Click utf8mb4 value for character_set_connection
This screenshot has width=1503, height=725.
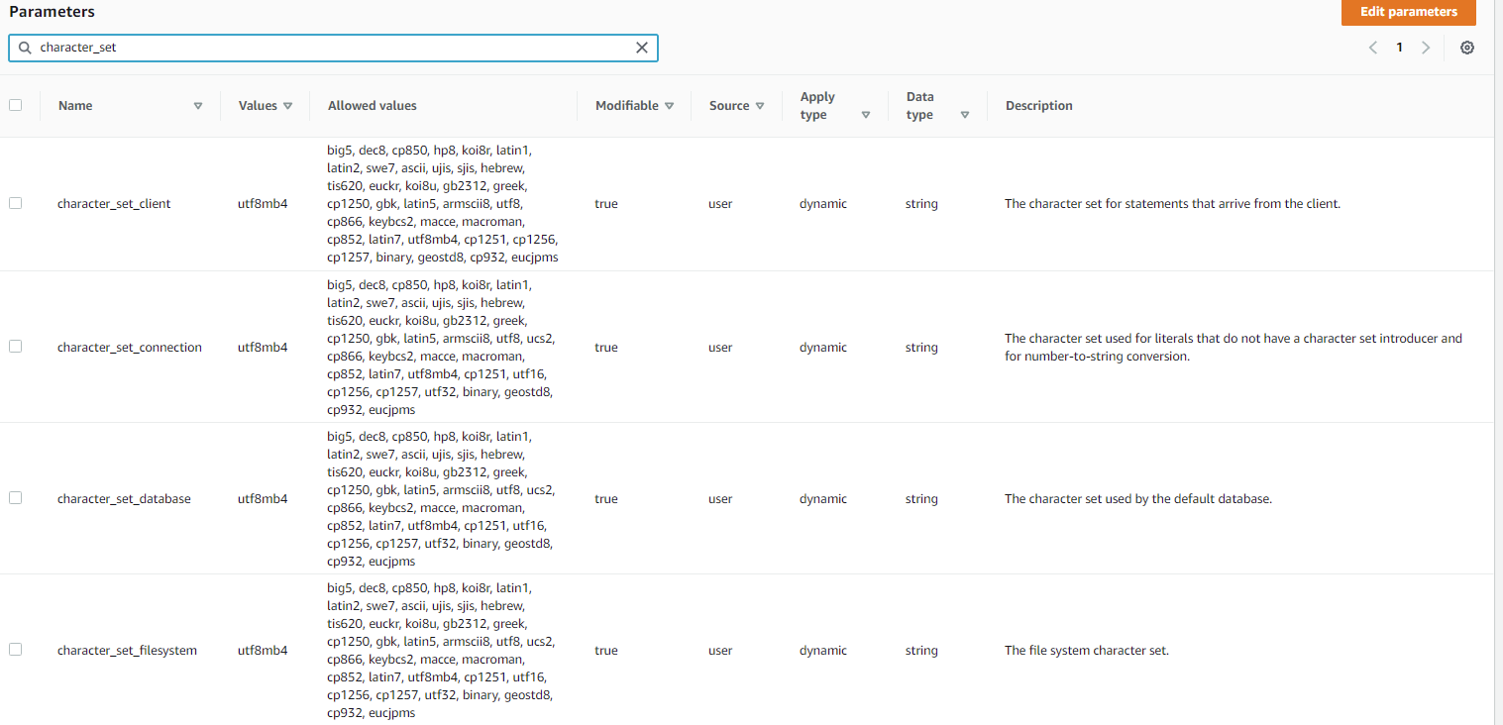coord(263,348)
